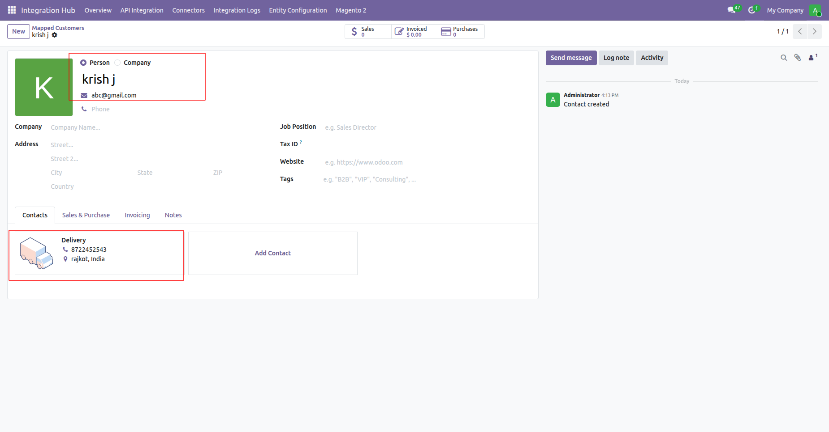Open Sales stat button with dollar icon
This screenshot has width=829, height=432.
click(368, 31)
